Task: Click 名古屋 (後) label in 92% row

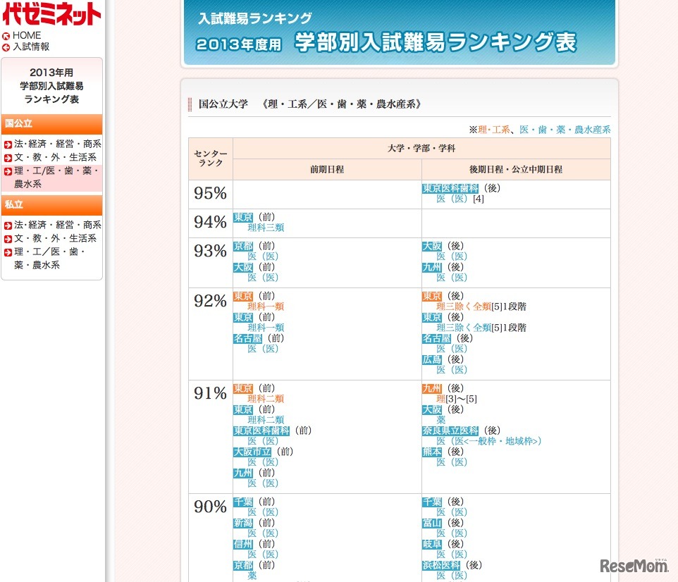Action: coord(437,339)
